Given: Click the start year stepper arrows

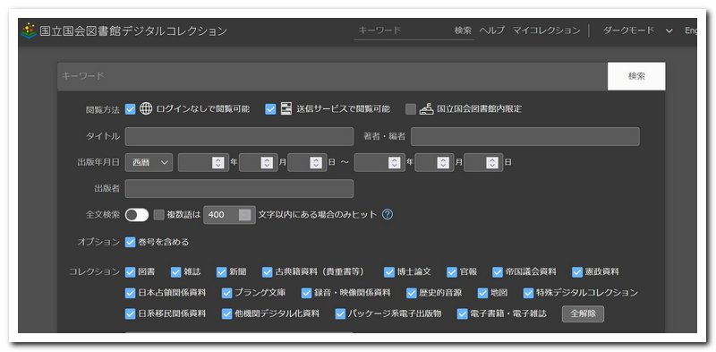Looking at the screenshot, I should (x=218, y=162).
